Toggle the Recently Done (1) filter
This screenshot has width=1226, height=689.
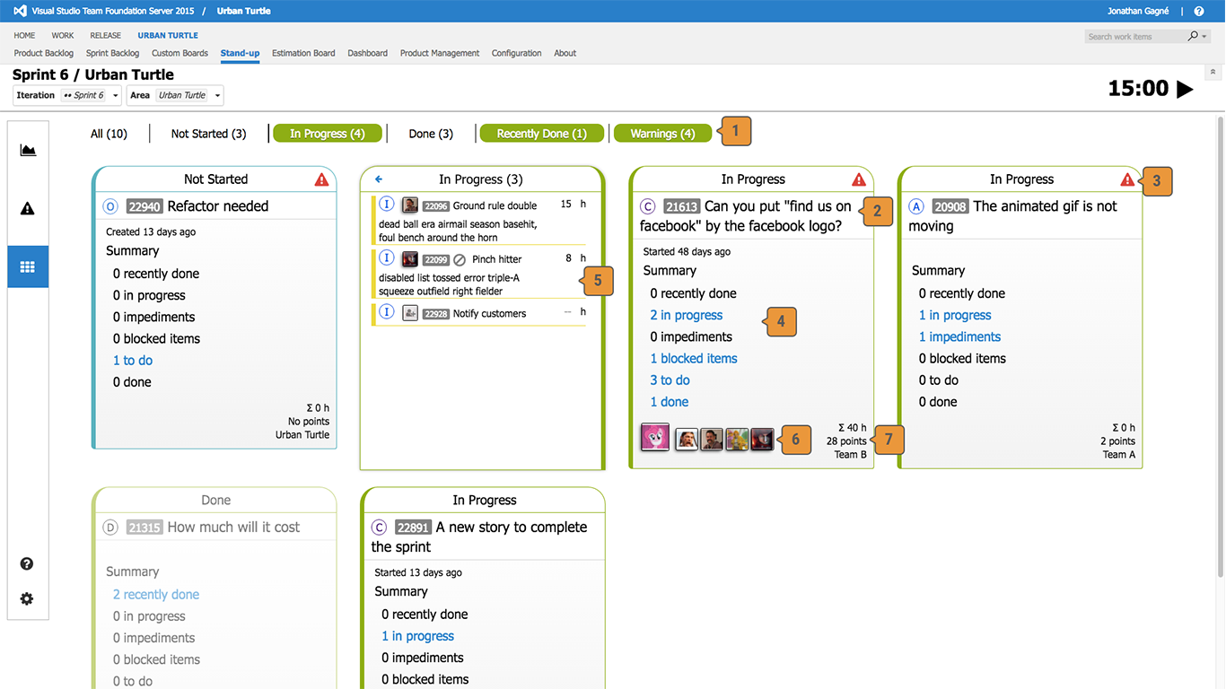click(541, 134)
